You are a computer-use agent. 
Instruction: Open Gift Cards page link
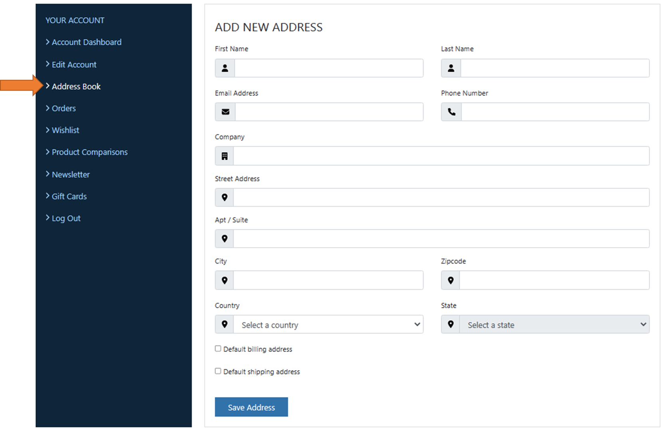[69, 197]
